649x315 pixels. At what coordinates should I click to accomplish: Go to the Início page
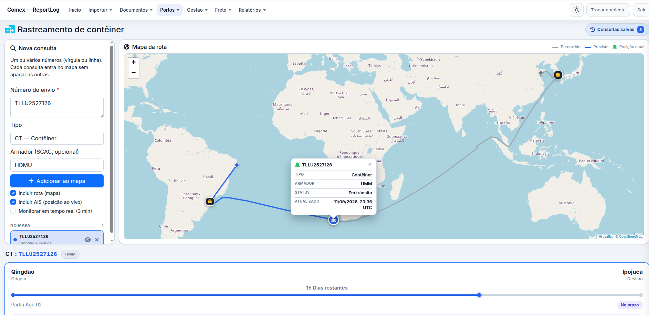pos(75,10)
